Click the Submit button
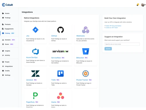146x110 pixels. 108,49
